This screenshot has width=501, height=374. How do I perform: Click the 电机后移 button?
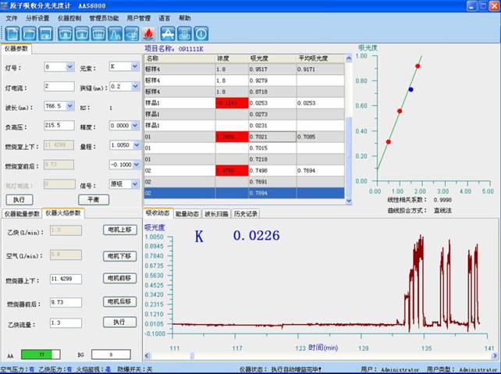point(119,301)
